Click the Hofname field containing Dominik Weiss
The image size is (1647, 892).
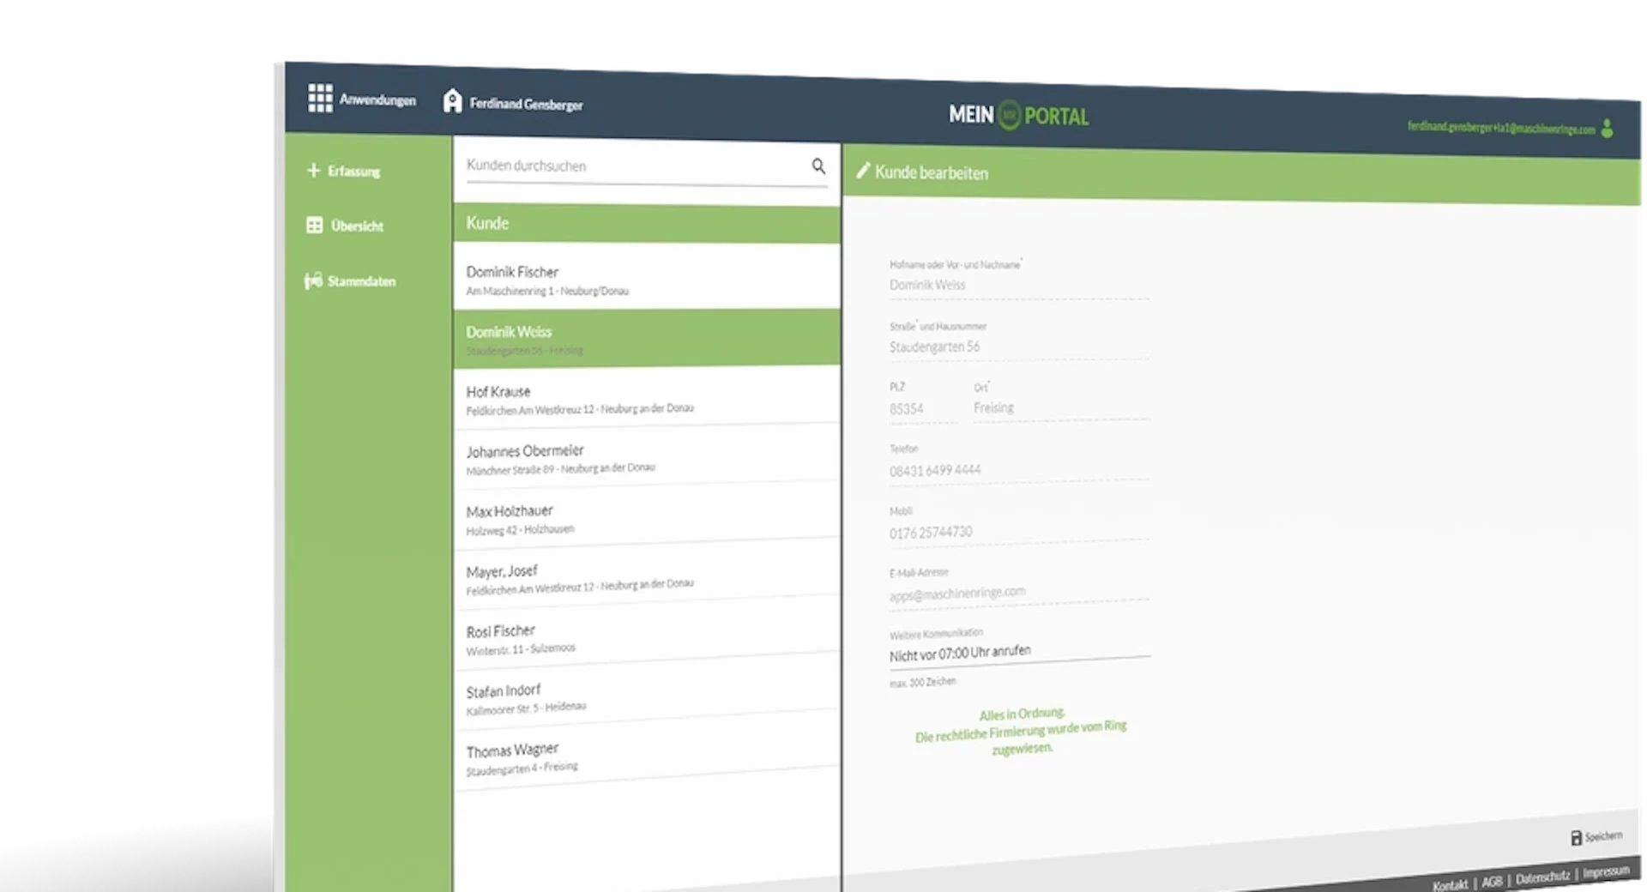click(1019, 285)
